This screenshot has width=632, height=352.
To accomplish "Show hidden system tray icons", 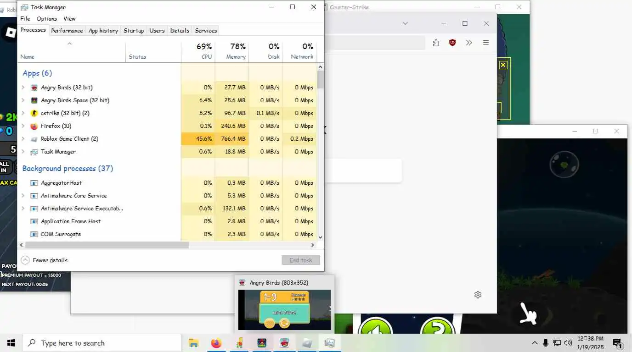I will tap(535, 343).
